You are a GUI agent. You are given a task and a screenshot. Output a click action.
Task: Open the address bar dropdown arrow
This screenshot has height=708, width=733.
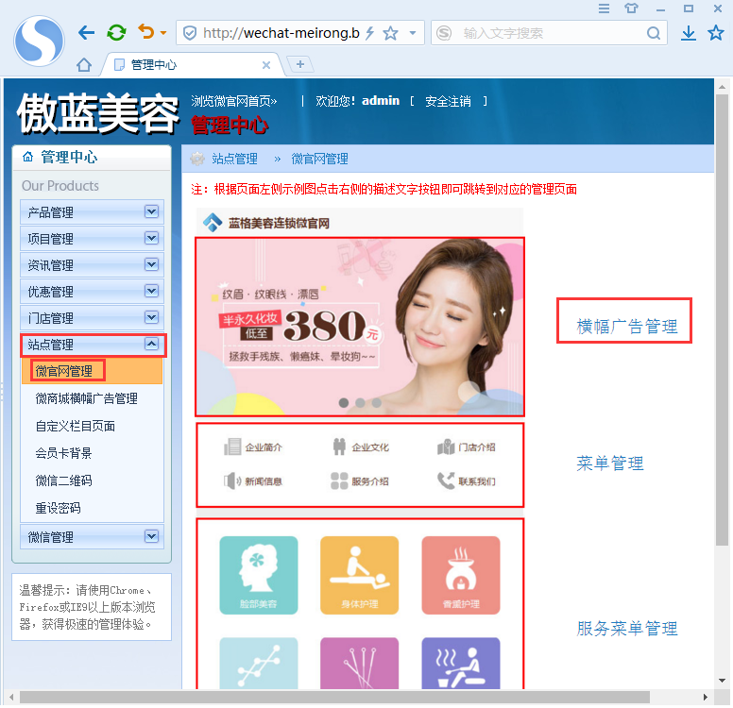tap(413, 33)
